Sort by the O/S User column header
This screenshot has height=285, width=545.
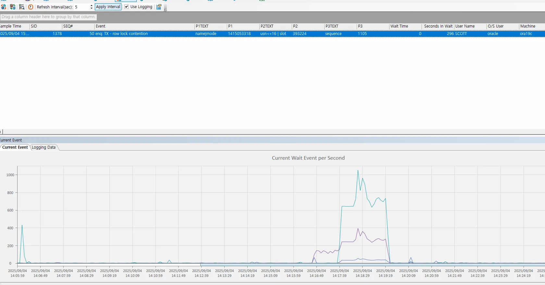coord(503,26)
